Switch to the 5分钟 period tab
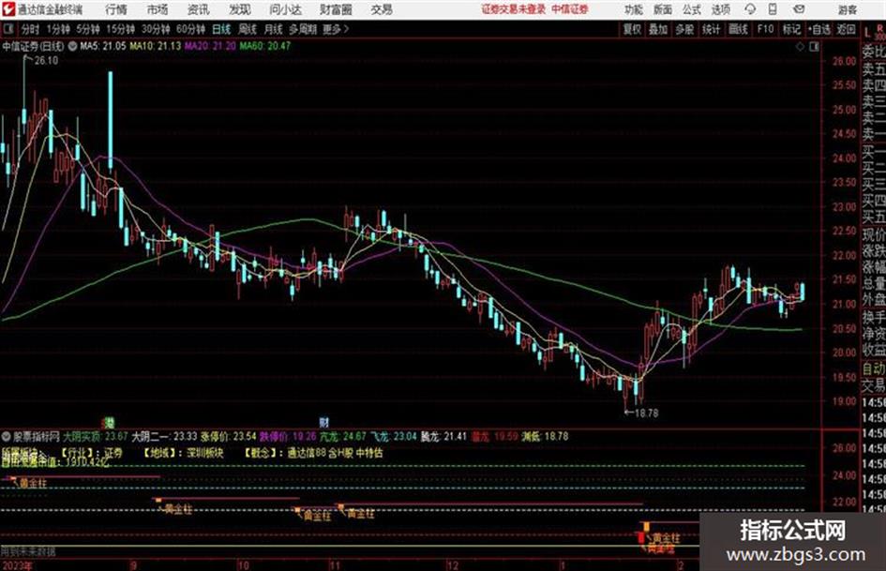Viewport: 886px width, 571px height. point(88,29)
